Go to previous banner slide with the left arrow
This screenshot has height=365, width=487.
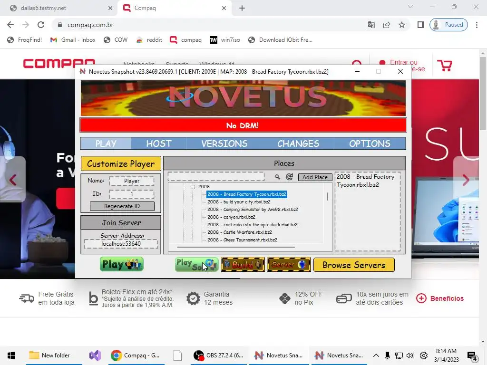point(13,180)
